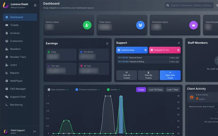Click the Earnings widget title
The width and height of the screenshot is (218, 136).
click(x=52, y=44)
